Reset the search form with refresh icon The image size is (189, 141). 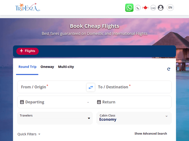point(169,69)
